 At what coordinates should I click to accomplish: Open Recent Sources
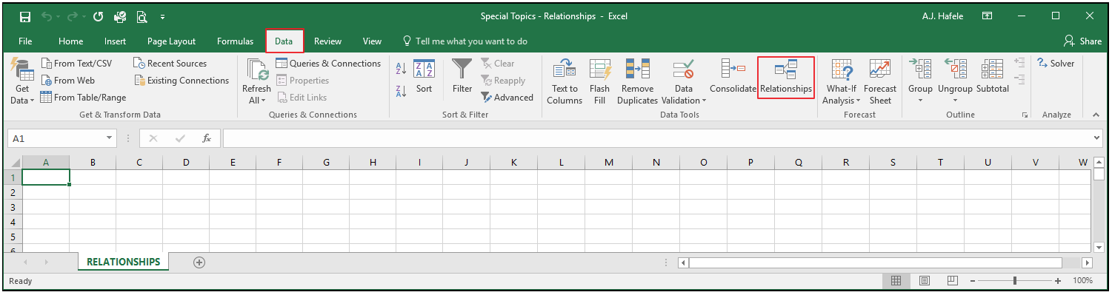pos(170,64)
